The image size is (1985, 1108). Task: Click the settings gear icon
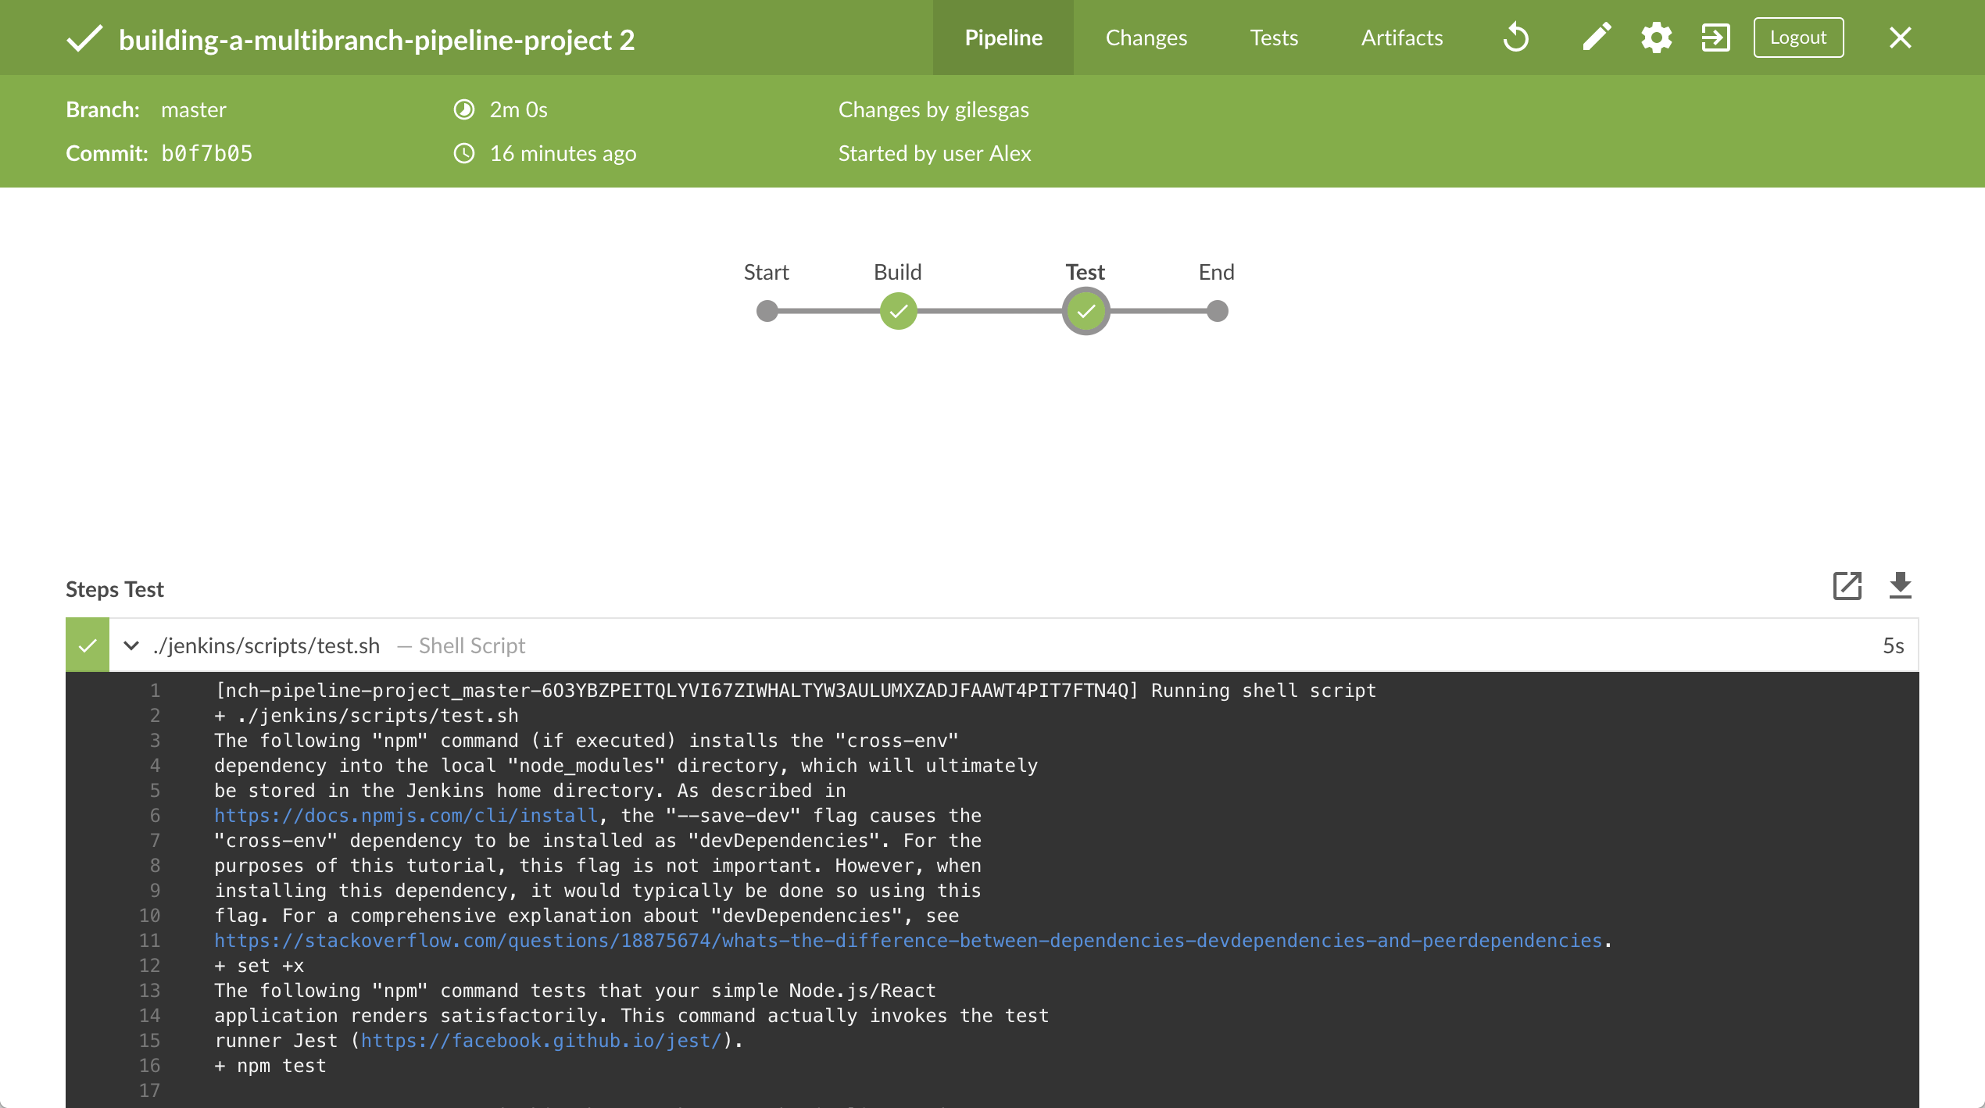[x=1659, y=37]
